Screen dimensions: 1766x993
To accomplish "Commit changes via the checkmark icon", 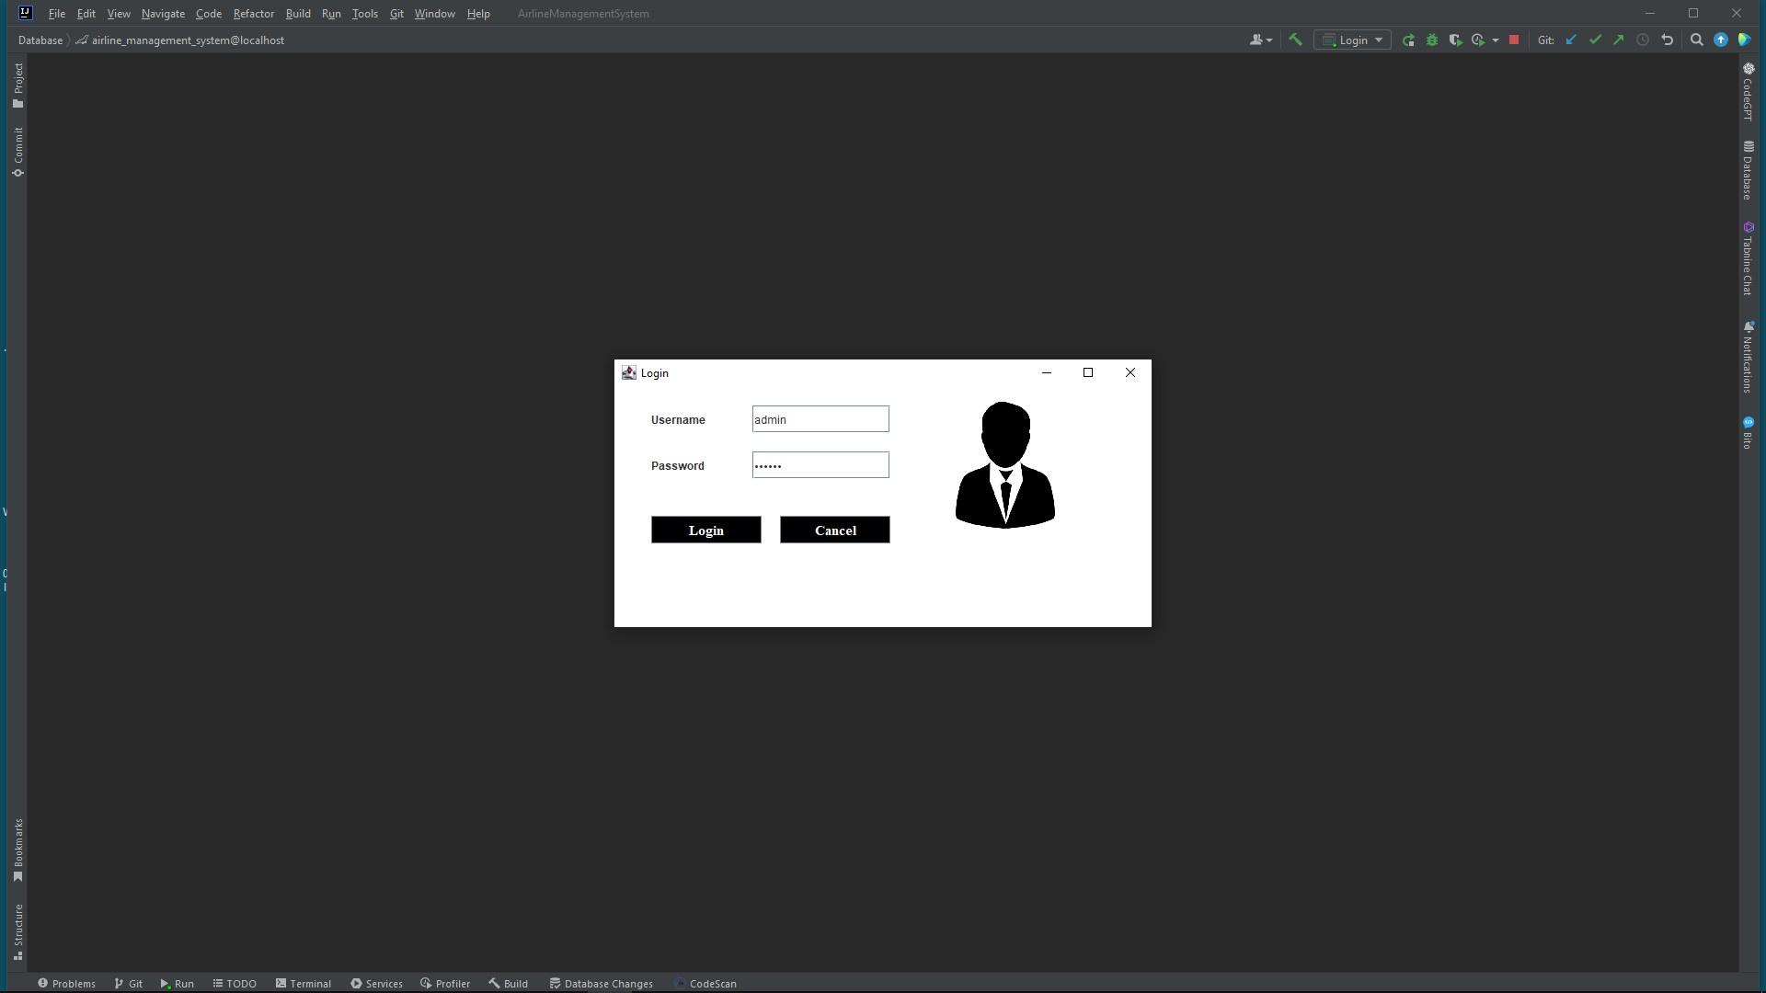I will click(x=1594, y=40).
